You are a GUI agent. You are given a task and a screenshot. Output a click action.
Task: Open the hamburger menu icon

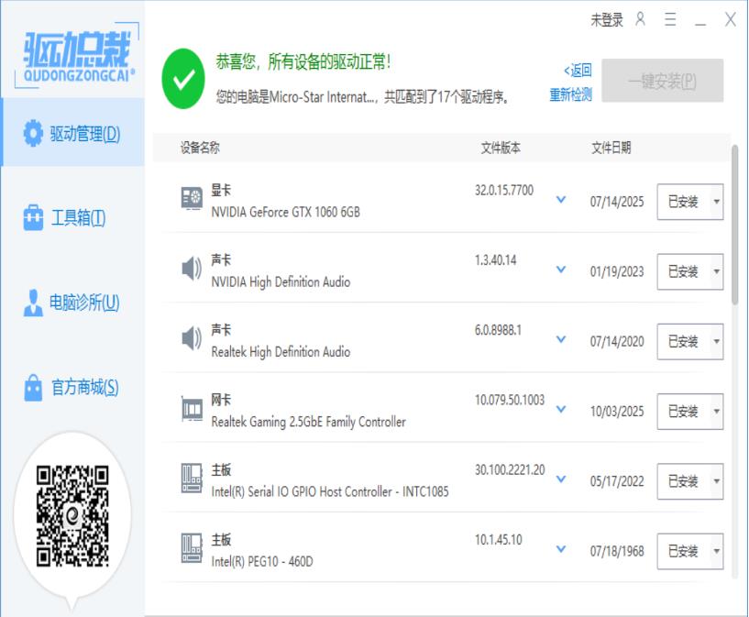pos(671,19)
